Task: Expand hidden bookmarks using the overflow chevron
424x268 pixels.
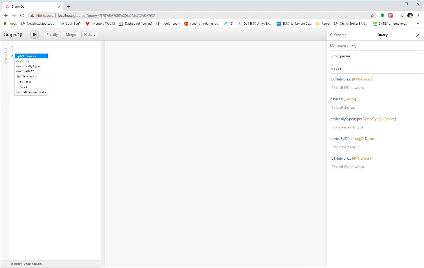Action: click(418, 23)
